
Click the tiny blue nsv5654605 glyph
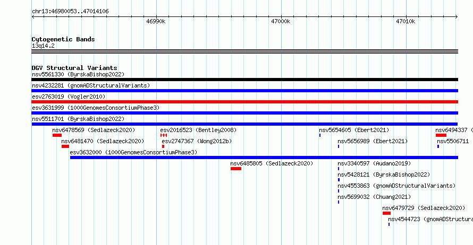pyautogui.click(x=320, y=135)
